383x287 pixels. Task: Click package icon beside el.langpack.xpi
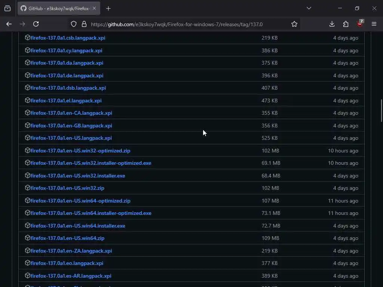pos(28,100)
